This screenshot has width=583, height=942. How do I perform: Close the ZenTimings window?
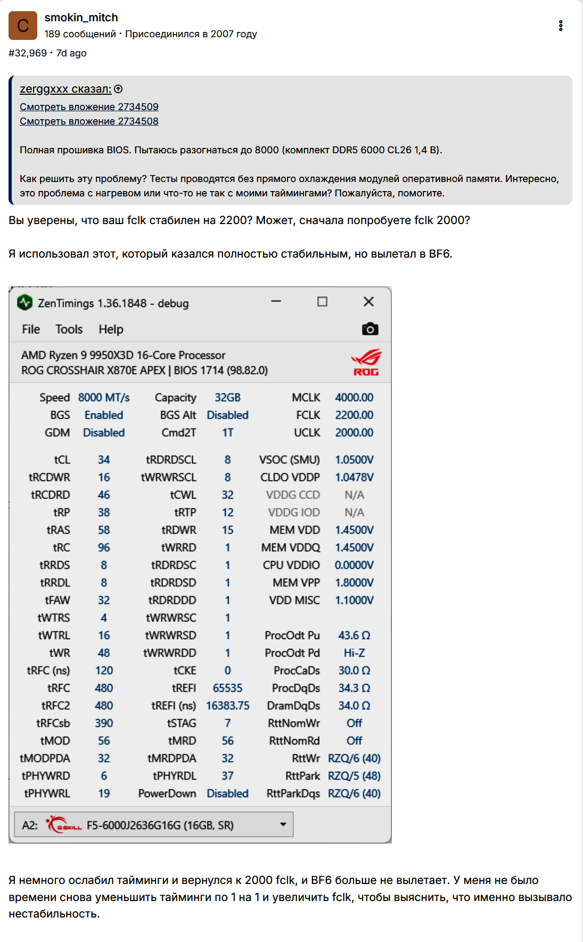pos(368,302)
